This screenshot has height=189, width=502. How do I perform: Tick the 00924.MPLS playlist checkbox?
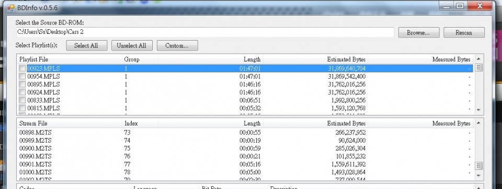[x=22, y=93]
